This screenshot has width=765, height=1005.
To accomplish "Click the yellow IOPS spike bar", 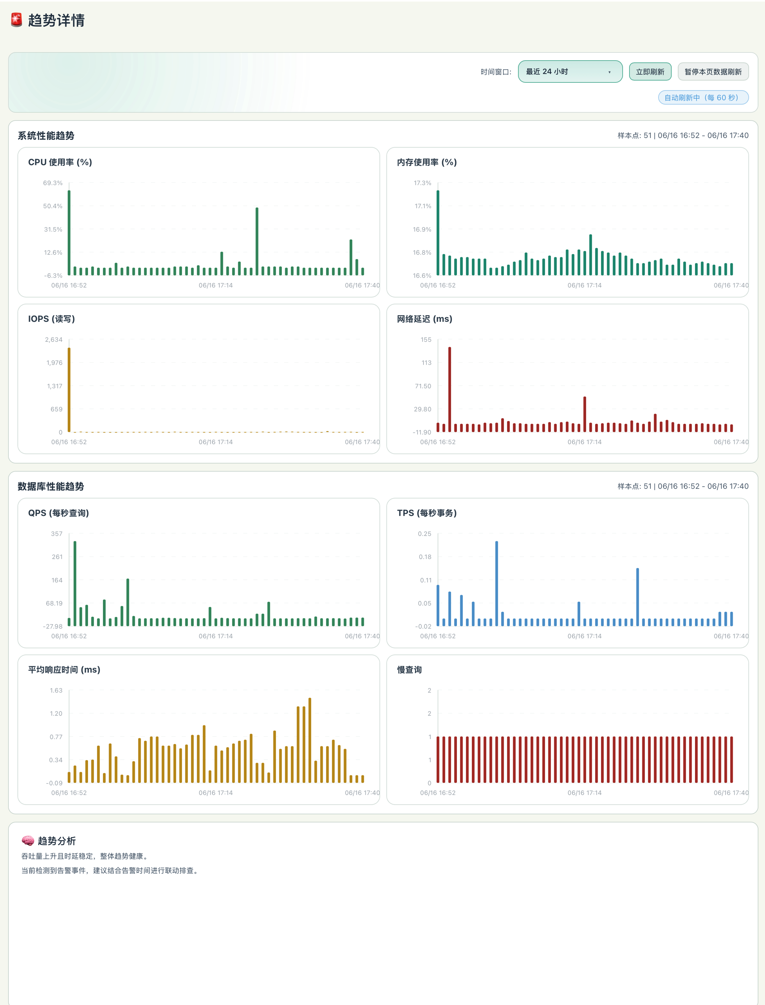I will point(69,390).
